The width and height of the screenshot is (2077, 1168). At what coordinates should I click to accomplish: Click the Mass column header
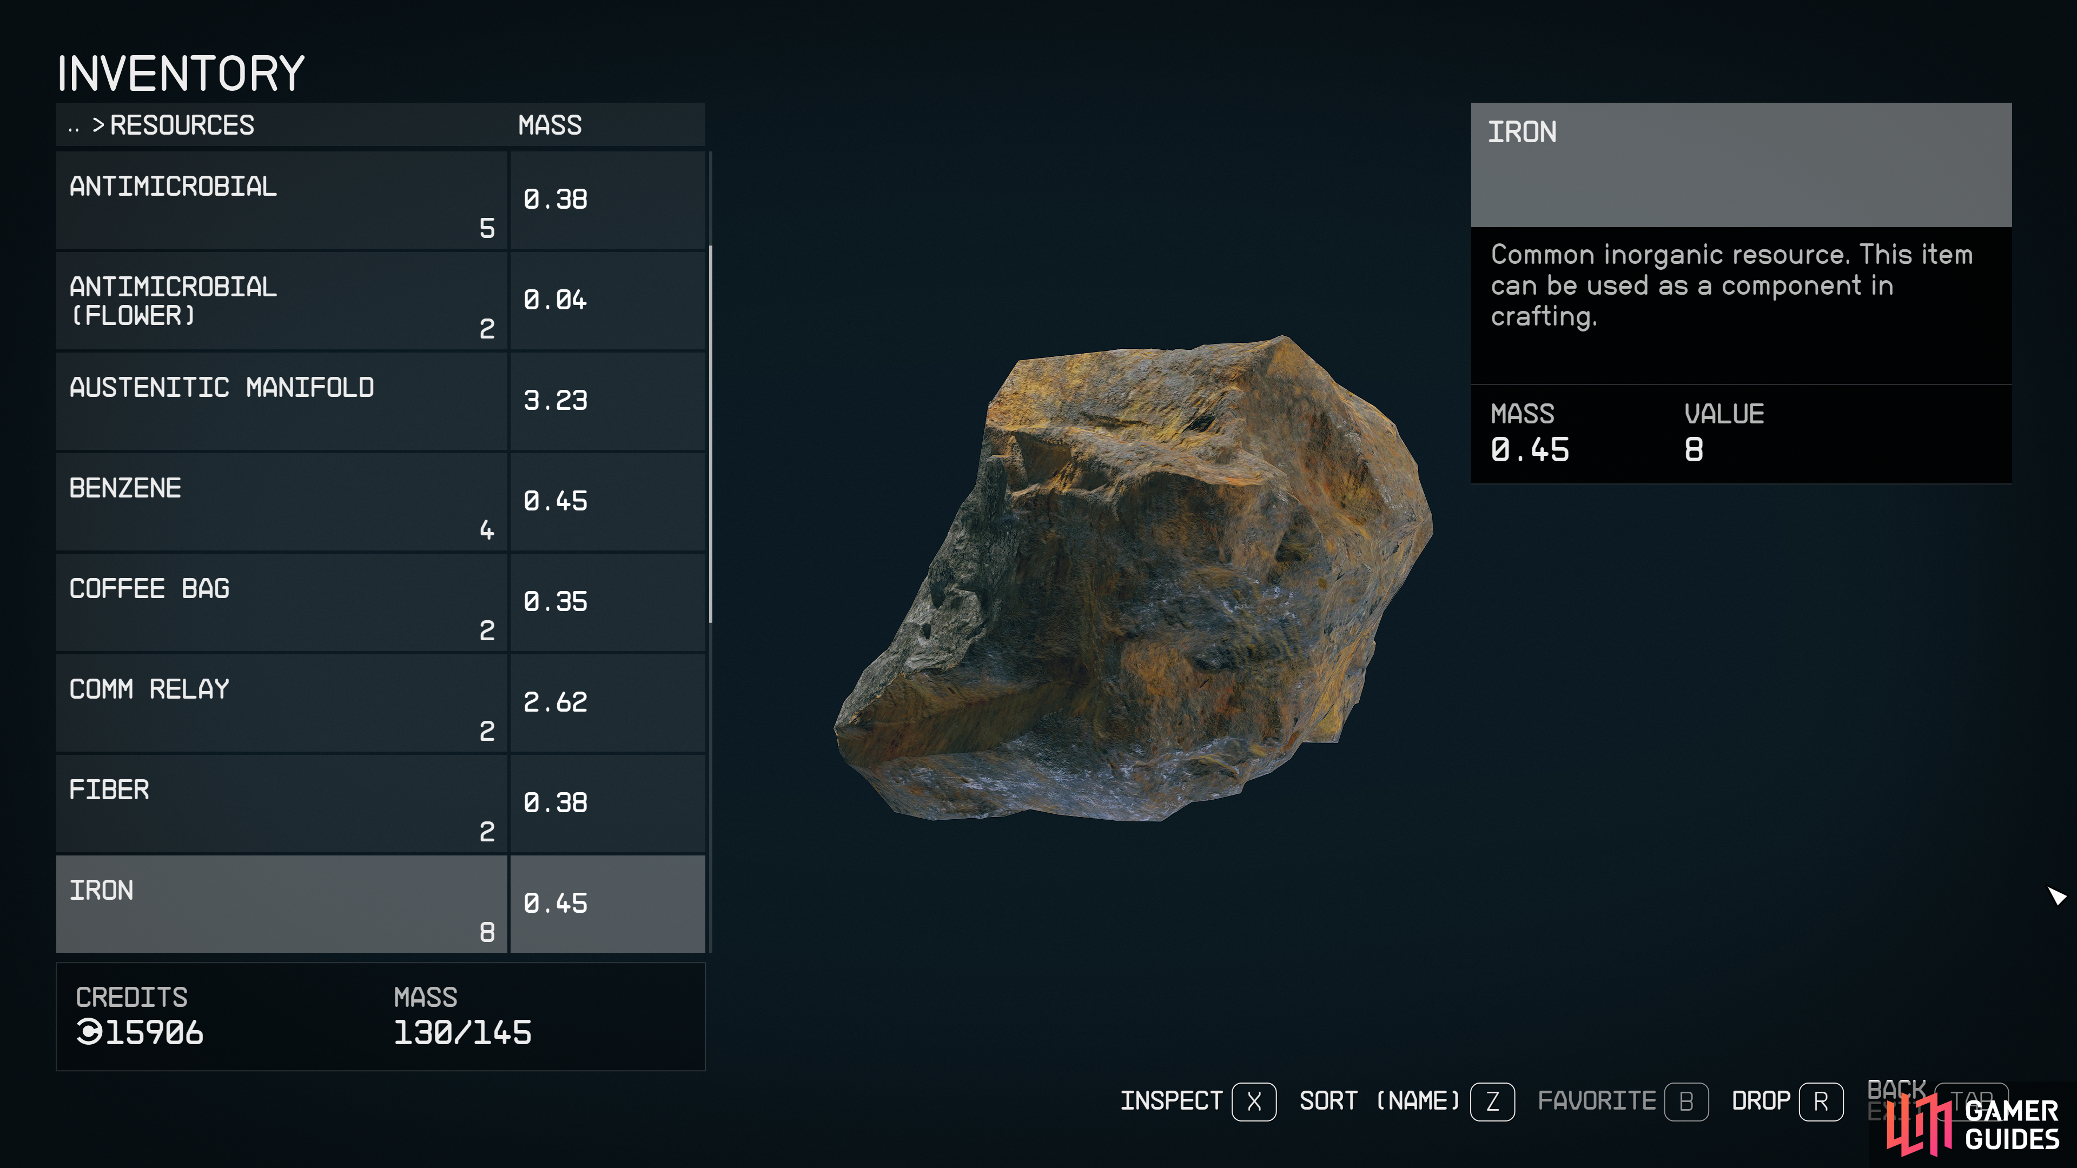(x=550, y=125)
